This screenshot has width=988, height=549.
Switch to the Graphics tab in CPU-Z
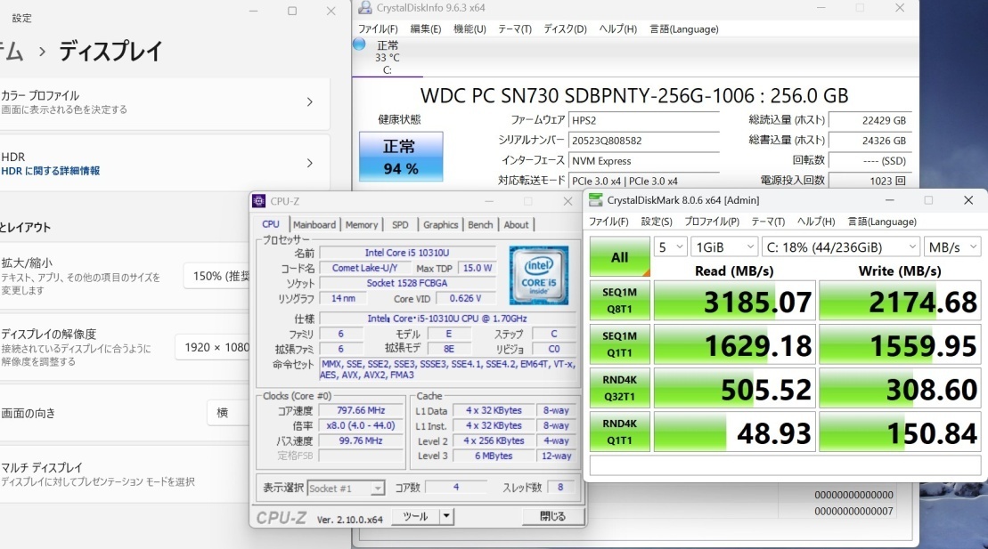pos(440,225)
